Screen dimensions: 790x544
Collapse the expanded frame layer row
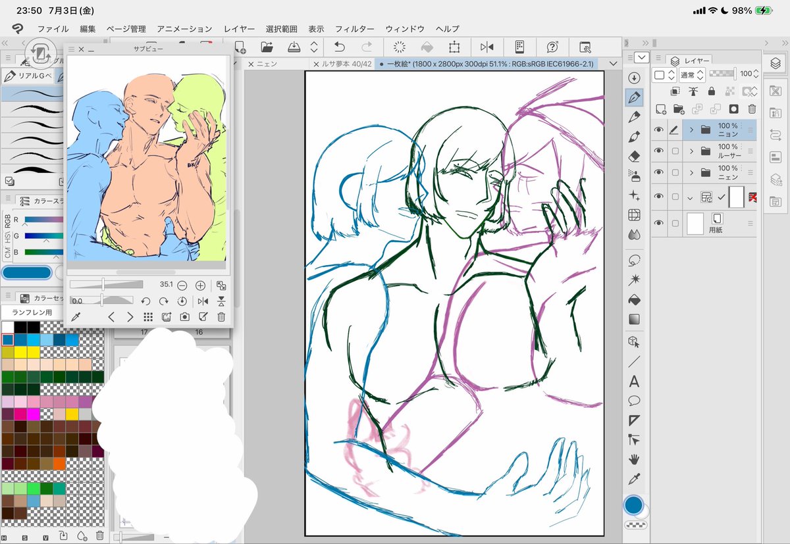coord(691,197)
